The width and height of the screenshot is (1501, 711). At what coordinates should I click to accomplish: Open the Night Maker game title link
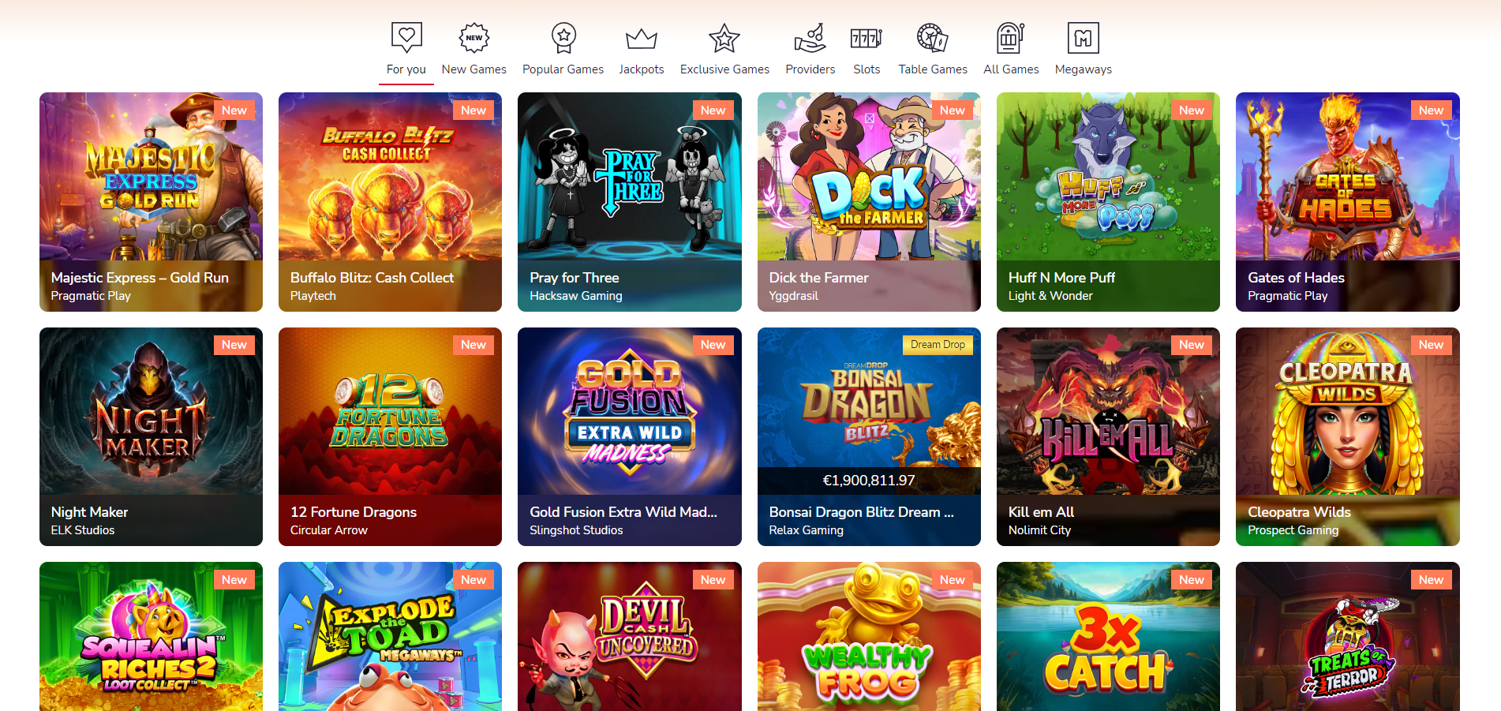89,512
